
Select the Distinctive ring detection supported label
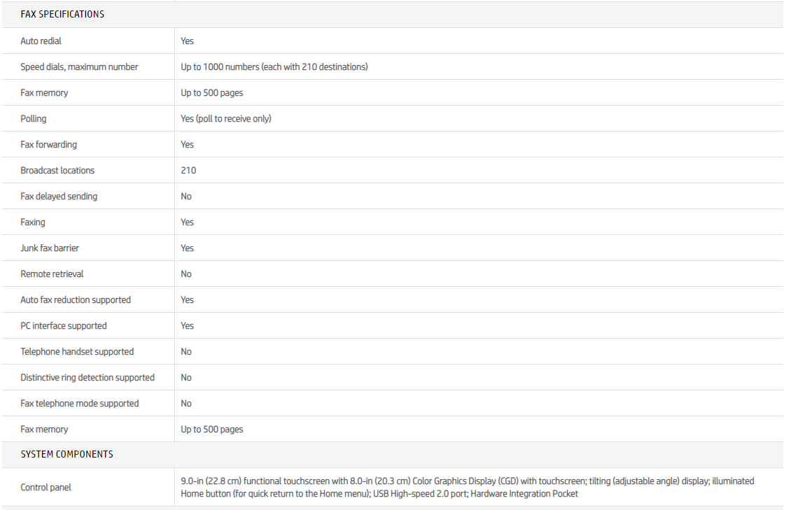pos(87,378)
